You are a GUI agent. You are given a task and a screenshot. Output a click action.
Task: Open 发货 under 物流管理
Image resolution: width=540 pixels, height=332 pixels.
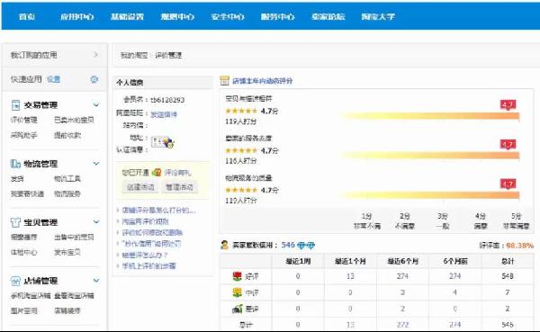pyautogui.click(x=17, y=178)
